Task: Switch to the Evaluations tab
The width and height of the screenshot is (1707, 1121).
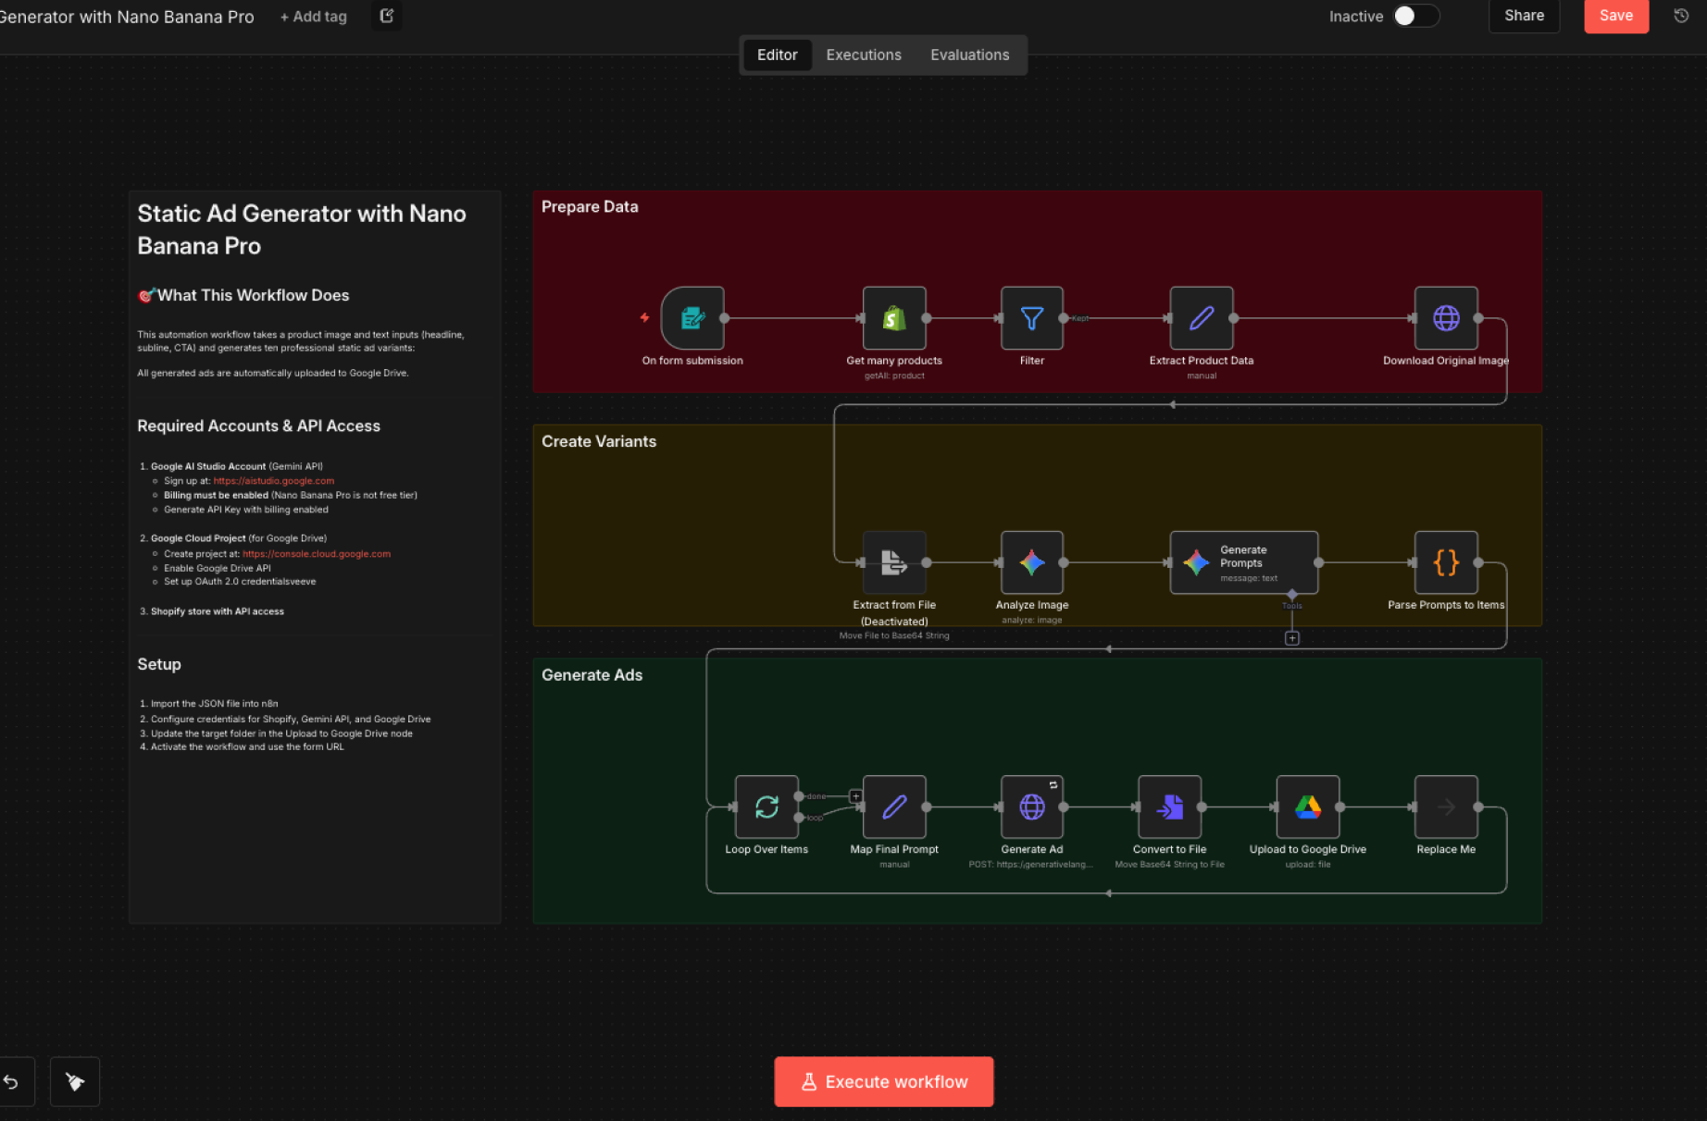Action: point(969,55)
